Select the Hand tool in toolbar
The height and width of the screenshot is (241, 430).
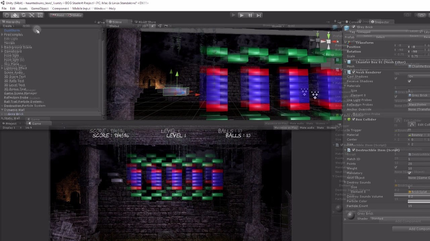pos(7,15)
